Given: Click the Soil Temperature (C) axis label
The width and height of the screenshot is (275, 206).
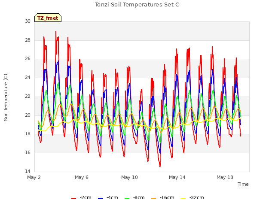Looking at the screenshot, I should pos(6,97).
